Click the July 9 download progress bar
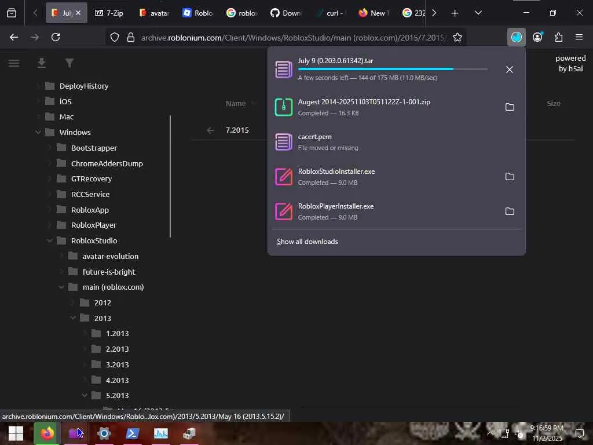 (x=393, y=70)
